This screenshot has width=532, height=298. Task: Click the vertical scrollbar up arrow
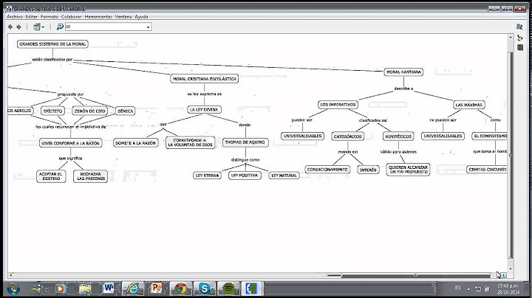[511, 38]
